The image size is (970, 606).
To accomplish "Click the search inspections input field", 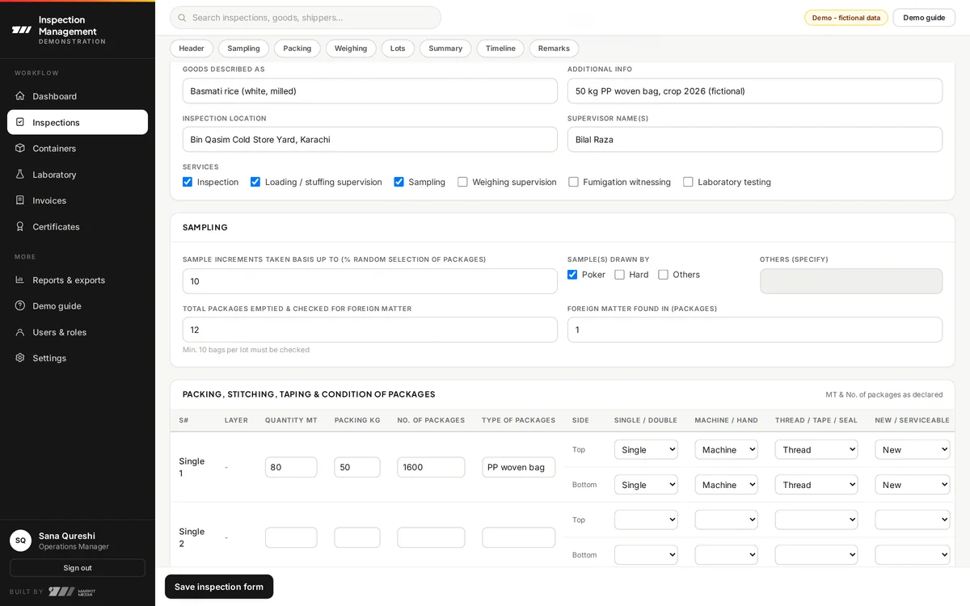I will tap(306, 18).
